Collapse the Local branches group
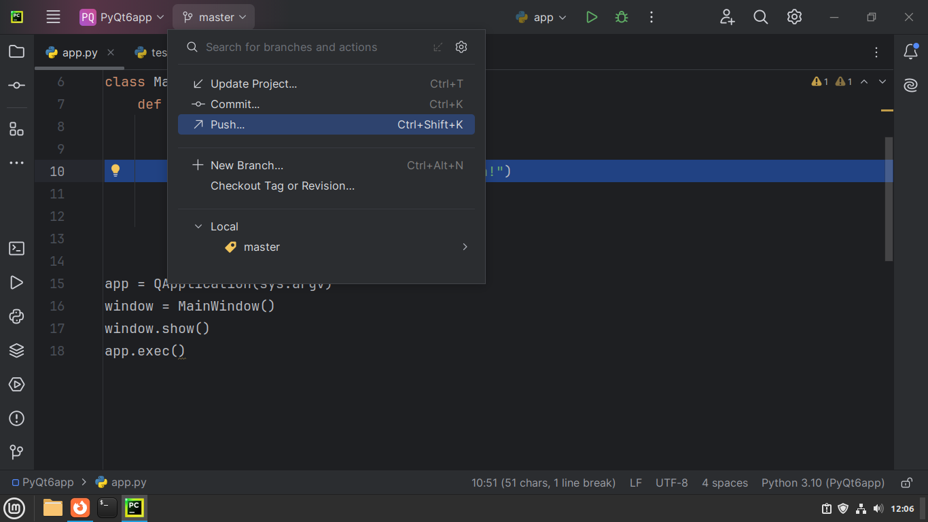Screen dimensions: 928x522 click(198, 226)
